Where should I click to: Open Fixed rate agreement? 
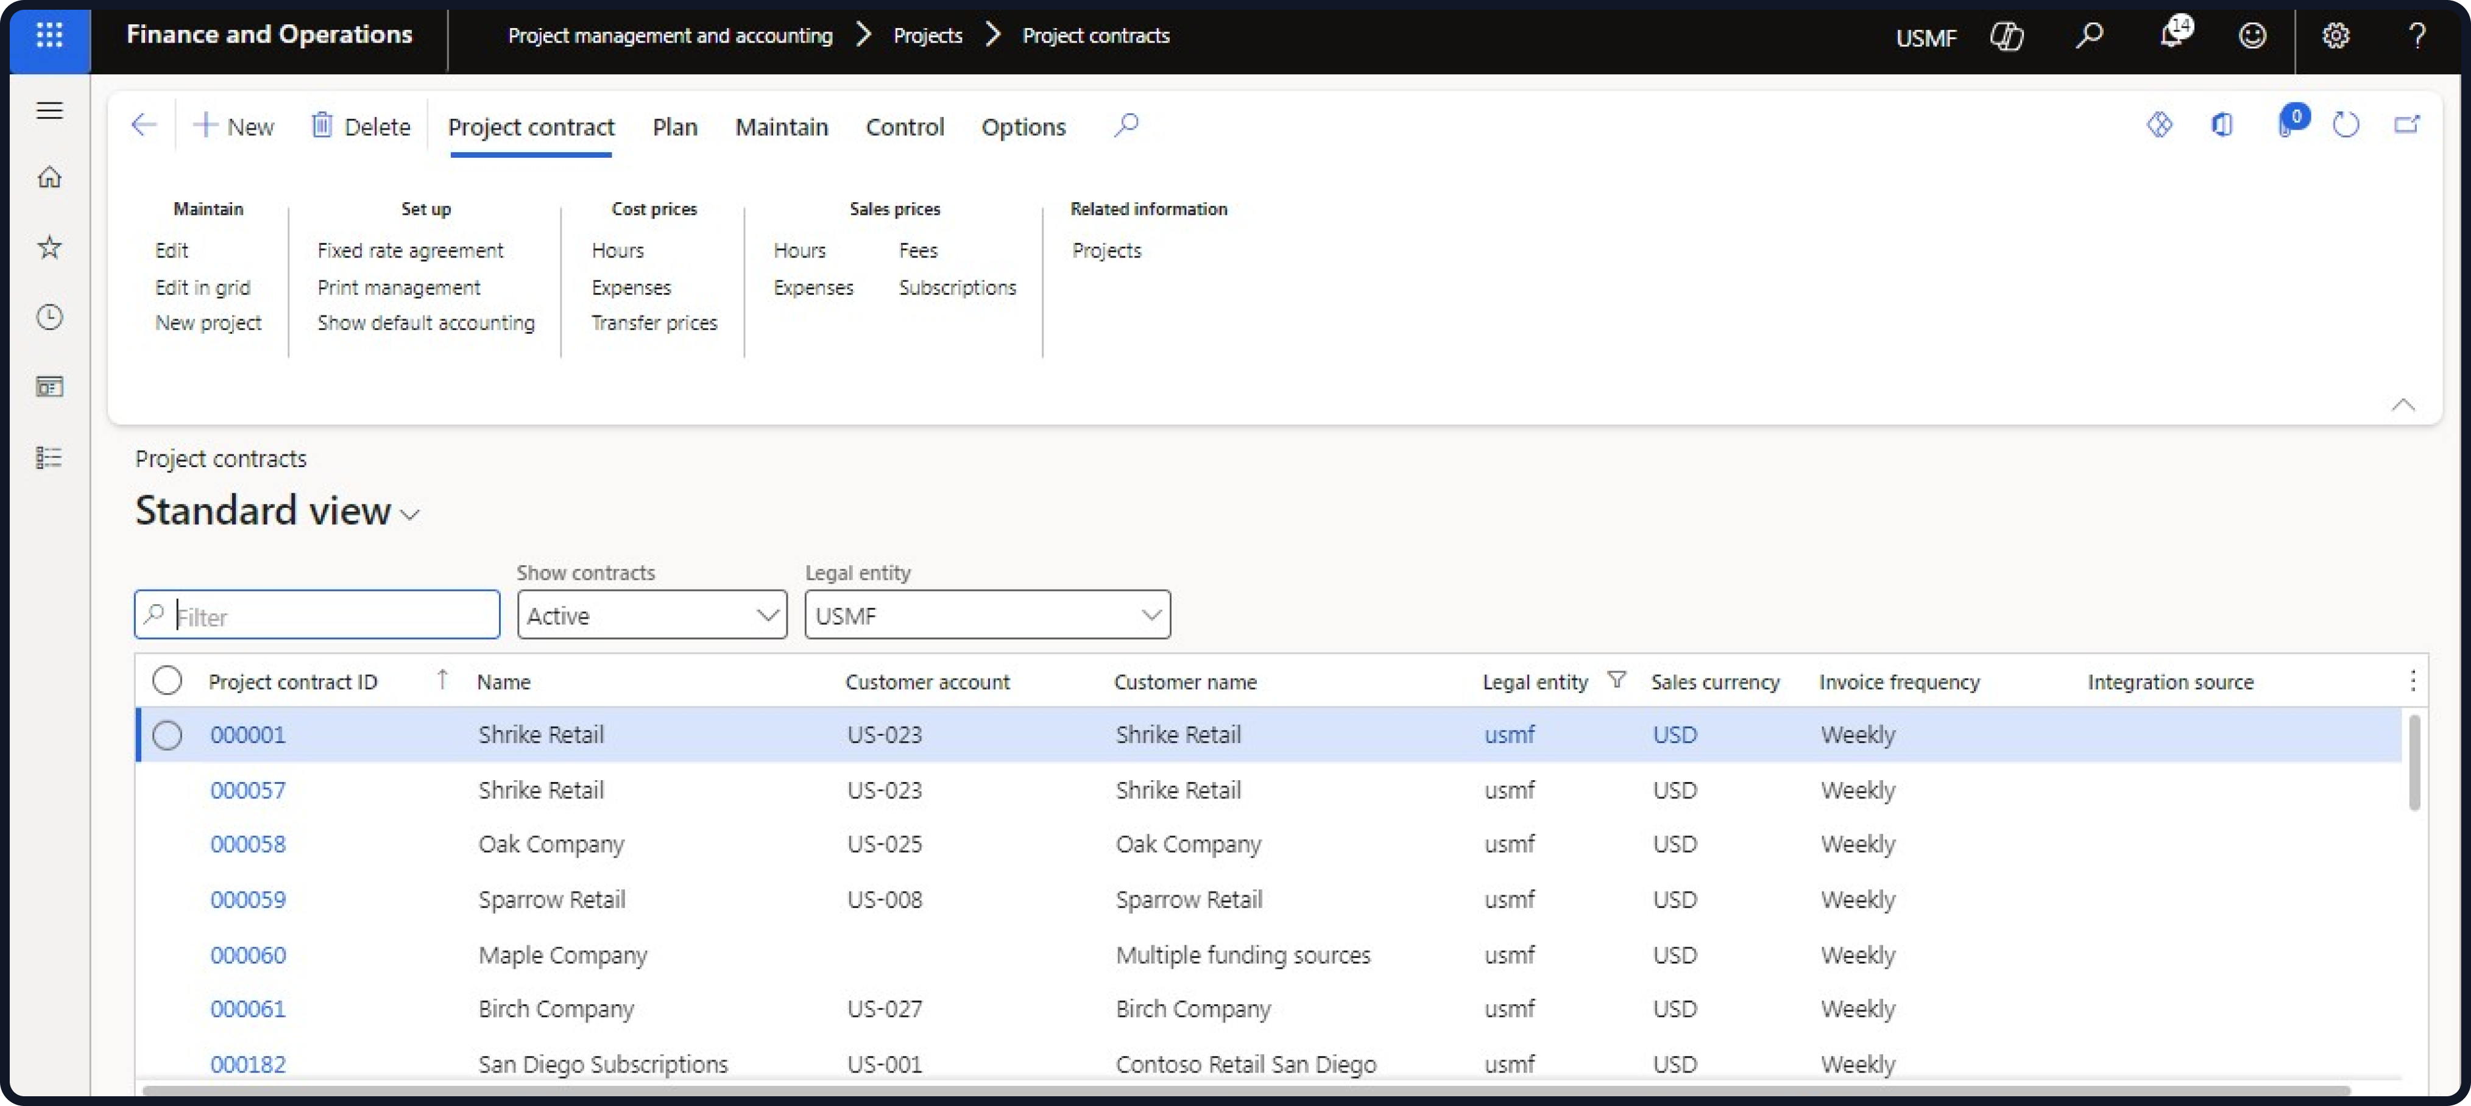[409, 250]
